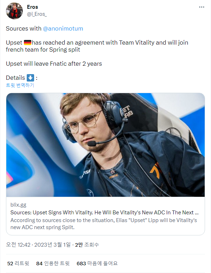Open the three-dot more options menu

(x=202, y=7)
